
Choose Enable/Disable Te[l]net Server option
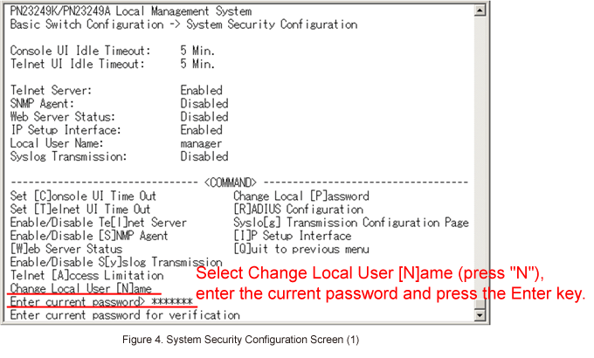pyautogui.click(x=98, y=223)
